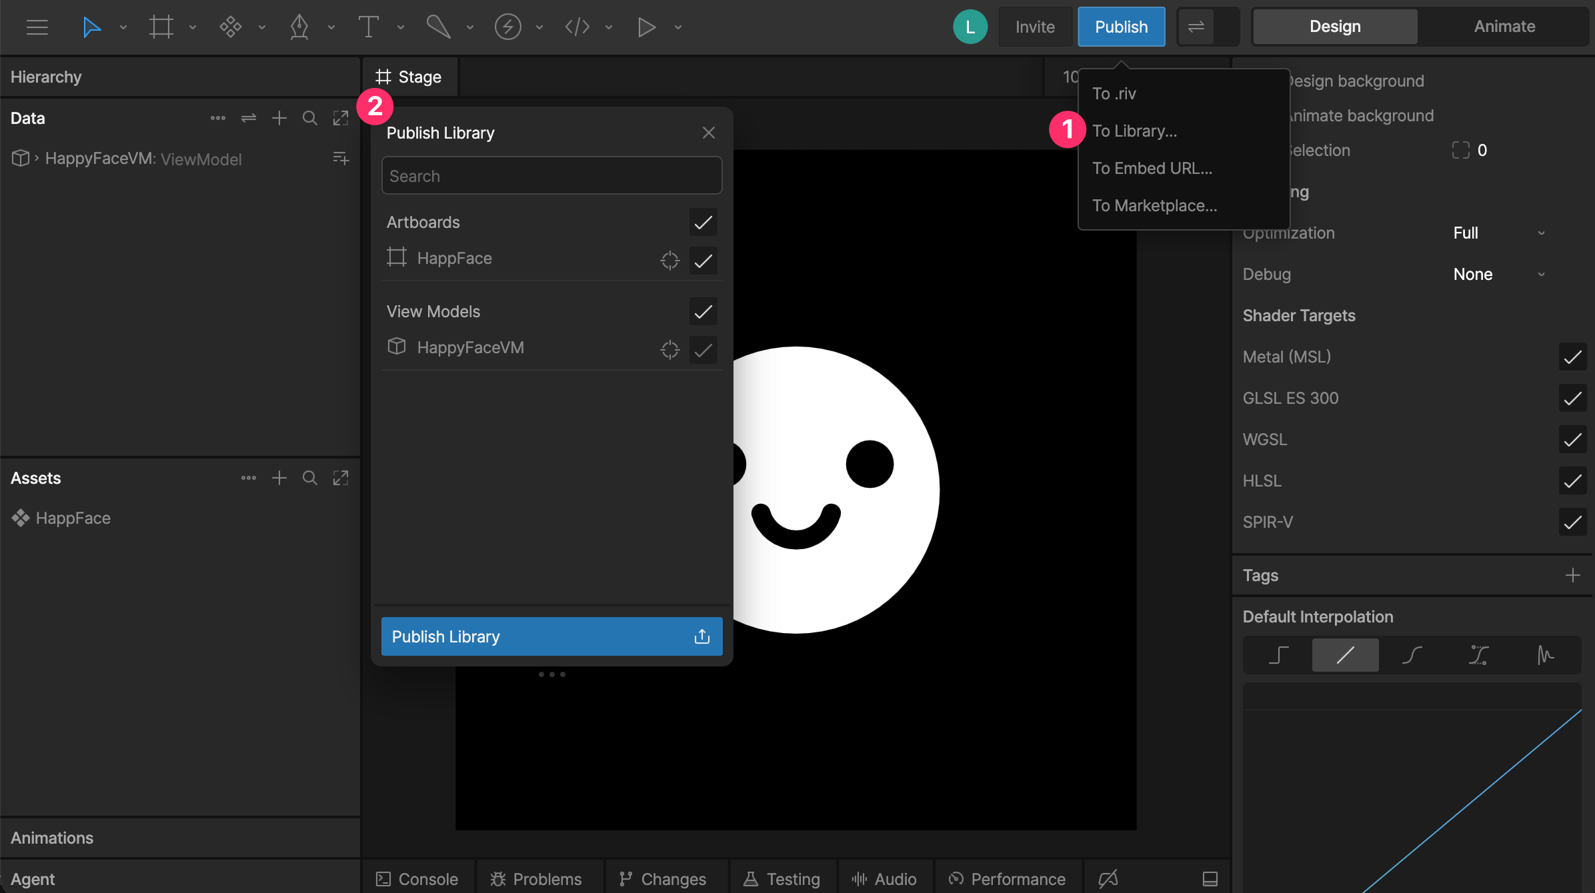
Task: Add new item in Data panel
Action: [279, 118]
